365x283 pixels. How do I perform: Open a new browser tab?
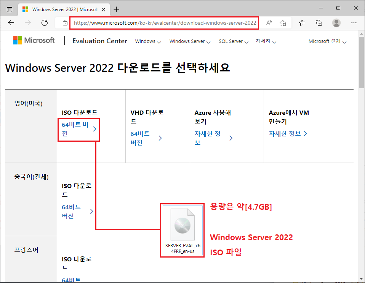pos(116,9)
